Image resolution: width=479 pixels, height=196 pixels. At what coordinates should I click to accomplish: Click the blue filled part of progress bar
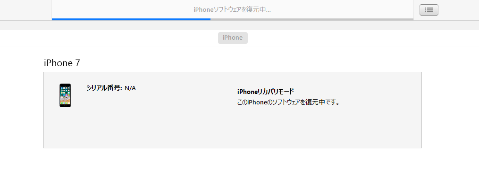tap(131, 19)
